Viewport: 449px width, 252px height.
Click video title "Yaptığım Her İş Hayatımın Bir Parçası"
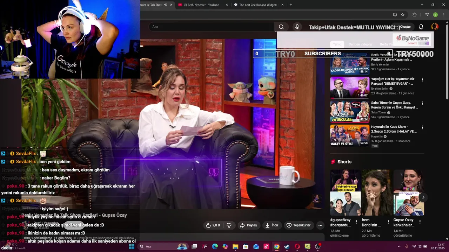[393, 81]
